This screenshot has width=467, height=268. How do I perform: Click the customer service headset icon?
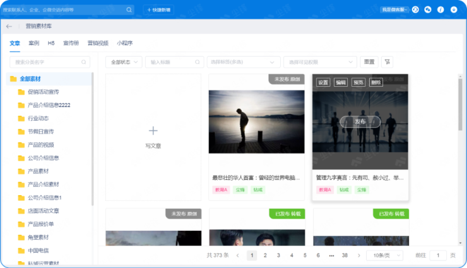tap(415, 9)
